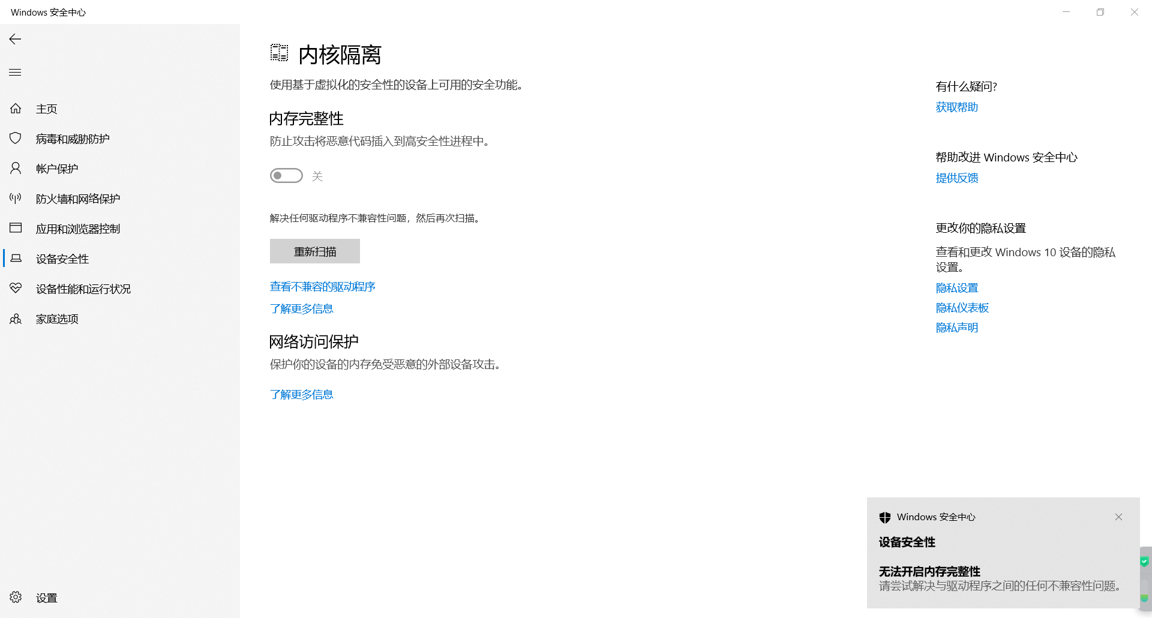Viewport: 1152px width, 618px height.
Task: Enable the 内存完整性 toggle switch
Action: click(x=286, y=175)
